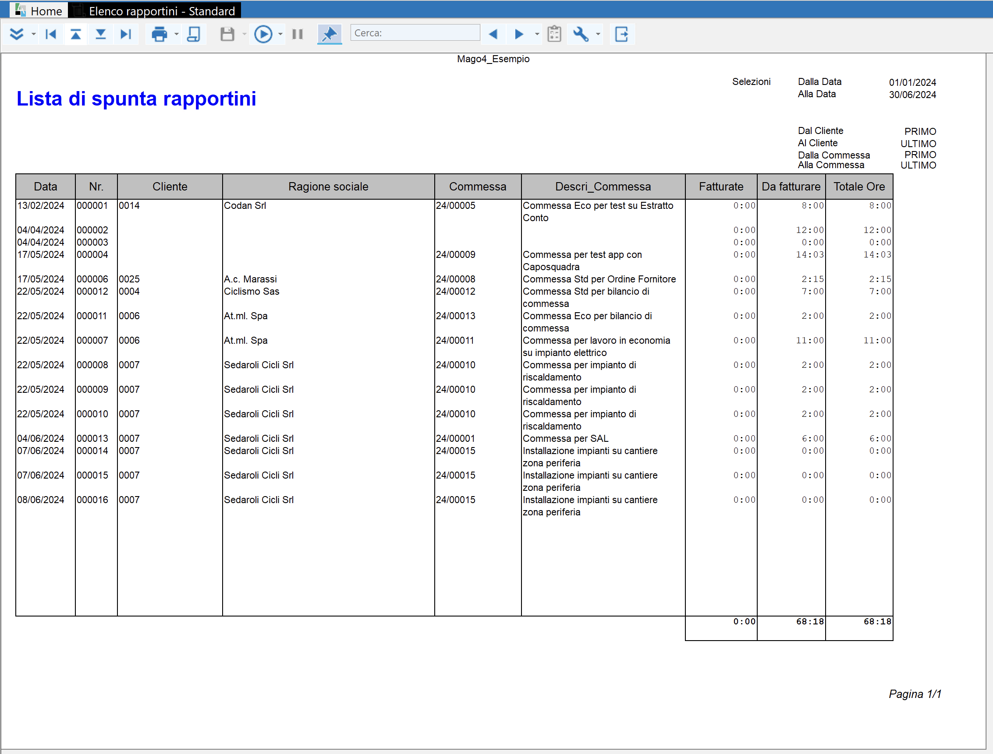Click the exit report icon
993x754 pixels.
pyautogui.click(x=622, y=34)
